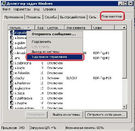Sort by Код column header
The height and width of the screenshot is (131, 135).
[x=40, y=28]
